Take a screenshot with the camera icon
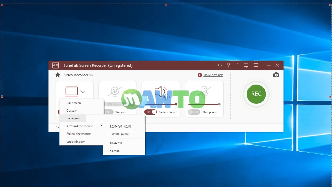Screen dimensions: 332x187 click(x=276, y=75)
